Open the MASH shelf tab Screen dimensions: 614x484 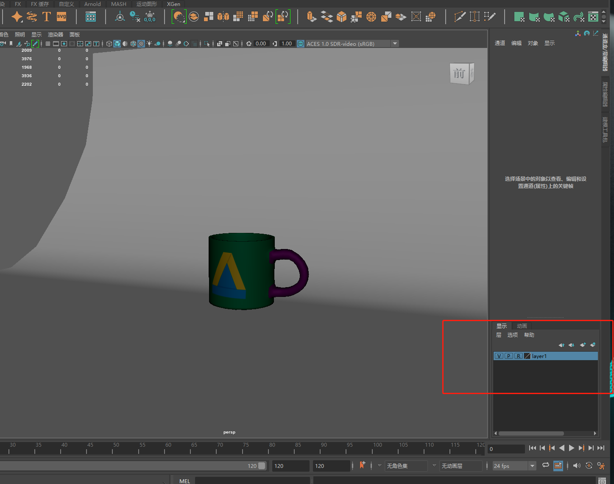[x=119, y=4]
